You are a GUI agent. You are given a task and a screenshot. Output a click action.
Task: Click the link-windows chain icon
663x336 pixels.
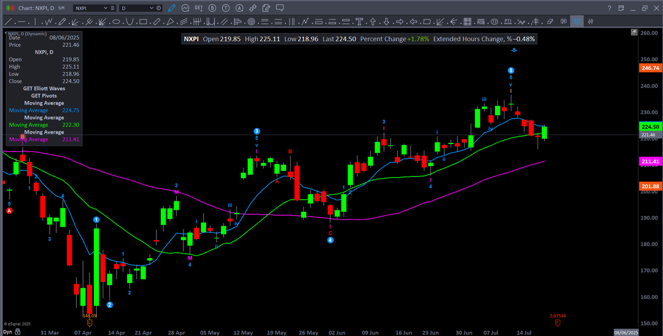(252, 8)
